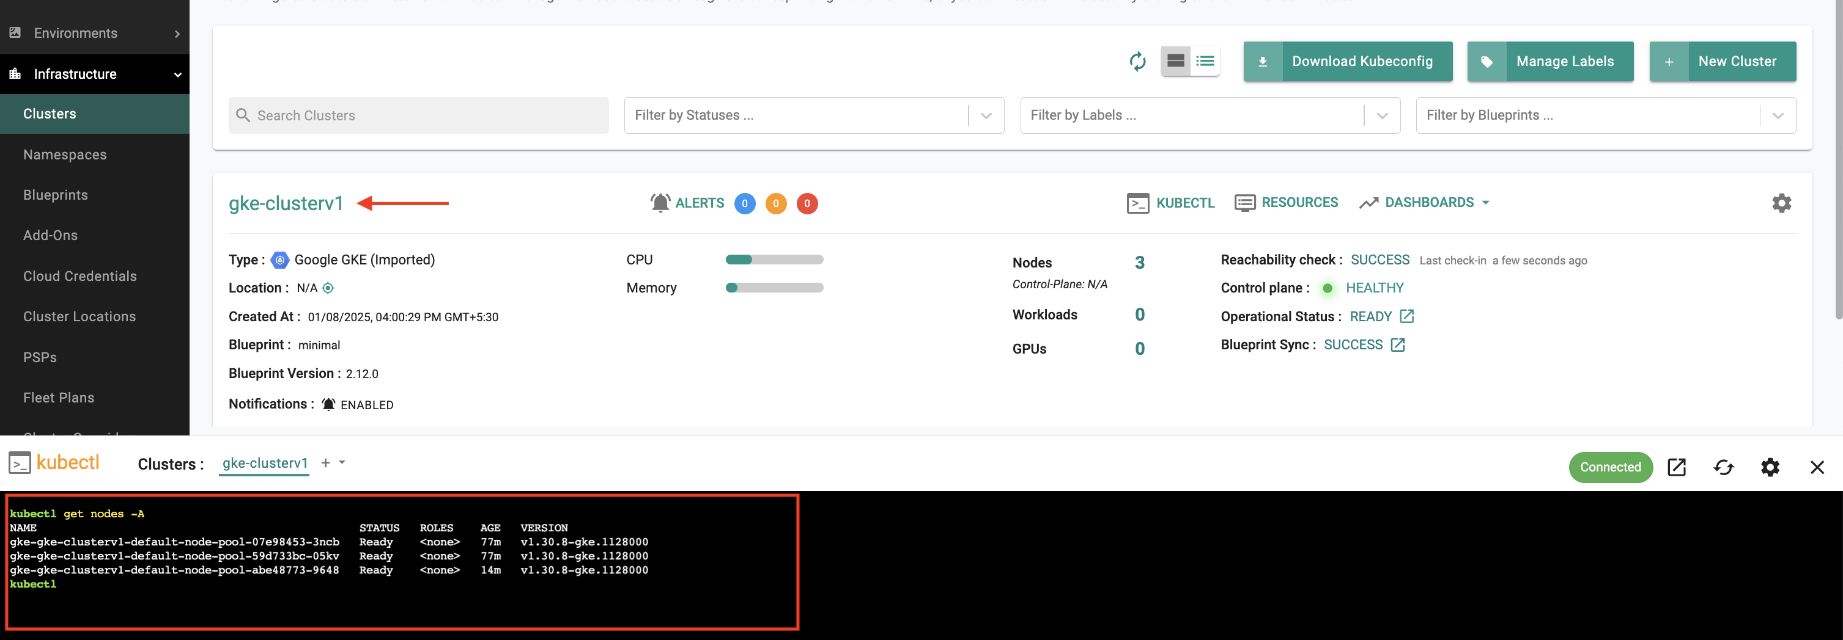Open Blueprints in the sidebar
This screenshot has height=640, width=1843.
[56, 195]
